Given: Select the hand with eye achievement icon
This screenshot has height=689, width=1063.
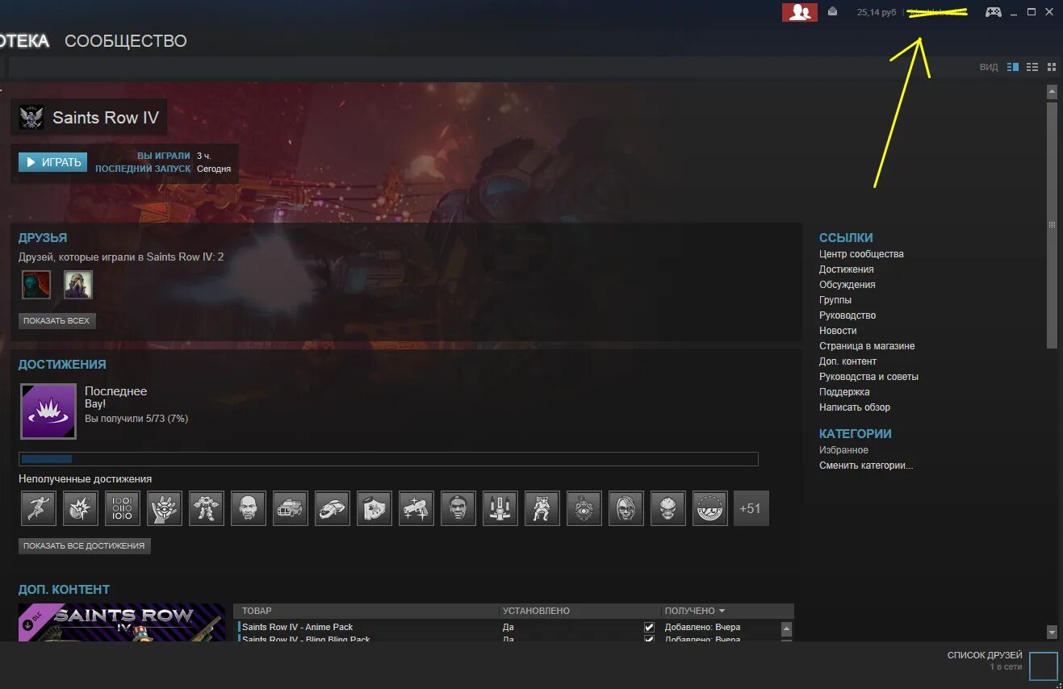Looking at the screenshot, I should 165,508.
